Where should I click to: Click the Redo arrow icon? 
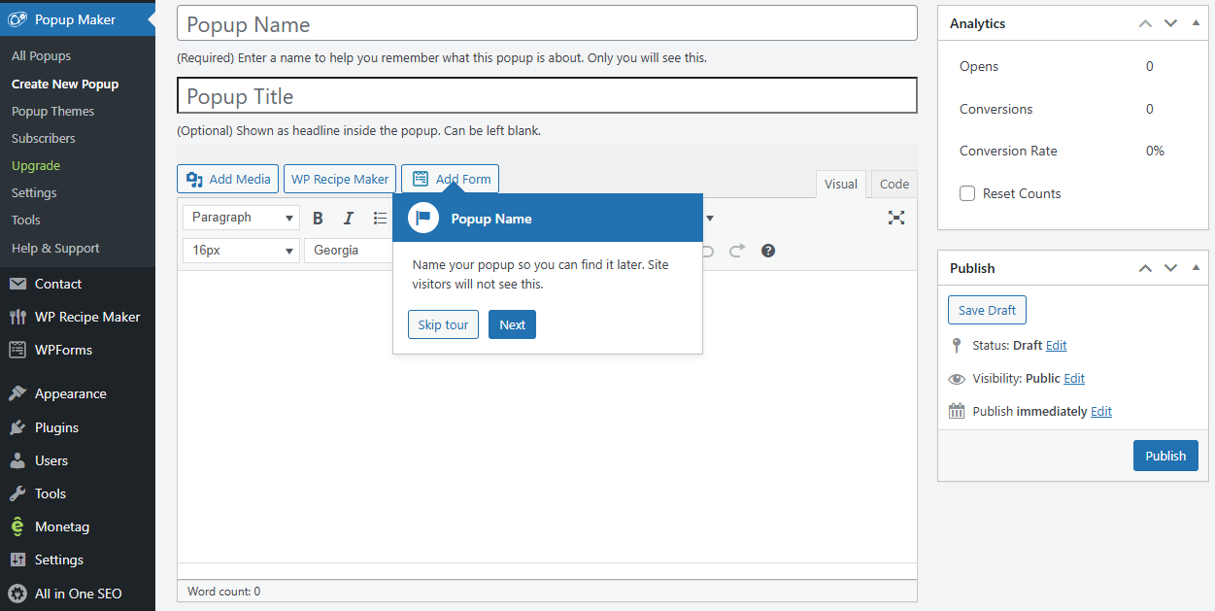click(737, 251)
